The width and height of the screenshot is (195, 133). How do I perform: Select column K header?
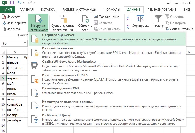(189, 52)
